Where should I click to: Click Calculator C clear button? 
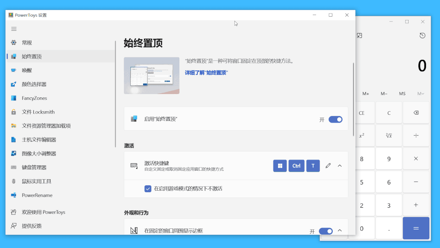(389, 113)
